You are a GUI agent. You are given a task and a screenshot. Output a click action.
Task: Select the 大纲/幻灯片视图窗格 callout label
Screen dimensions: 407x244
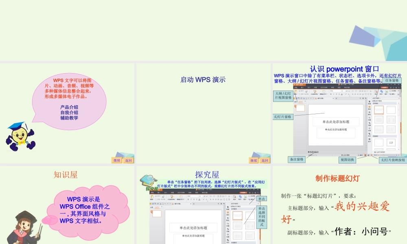[x=283, y=96]
